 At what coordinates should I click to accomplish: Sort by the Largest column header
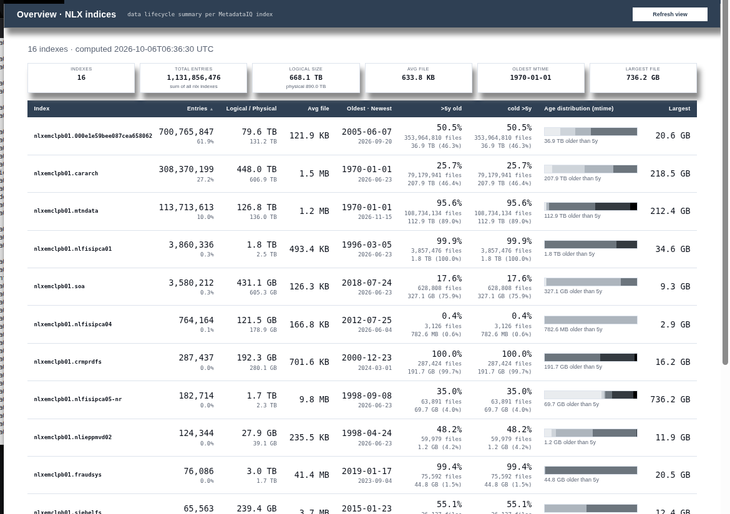tap(679, 109)
